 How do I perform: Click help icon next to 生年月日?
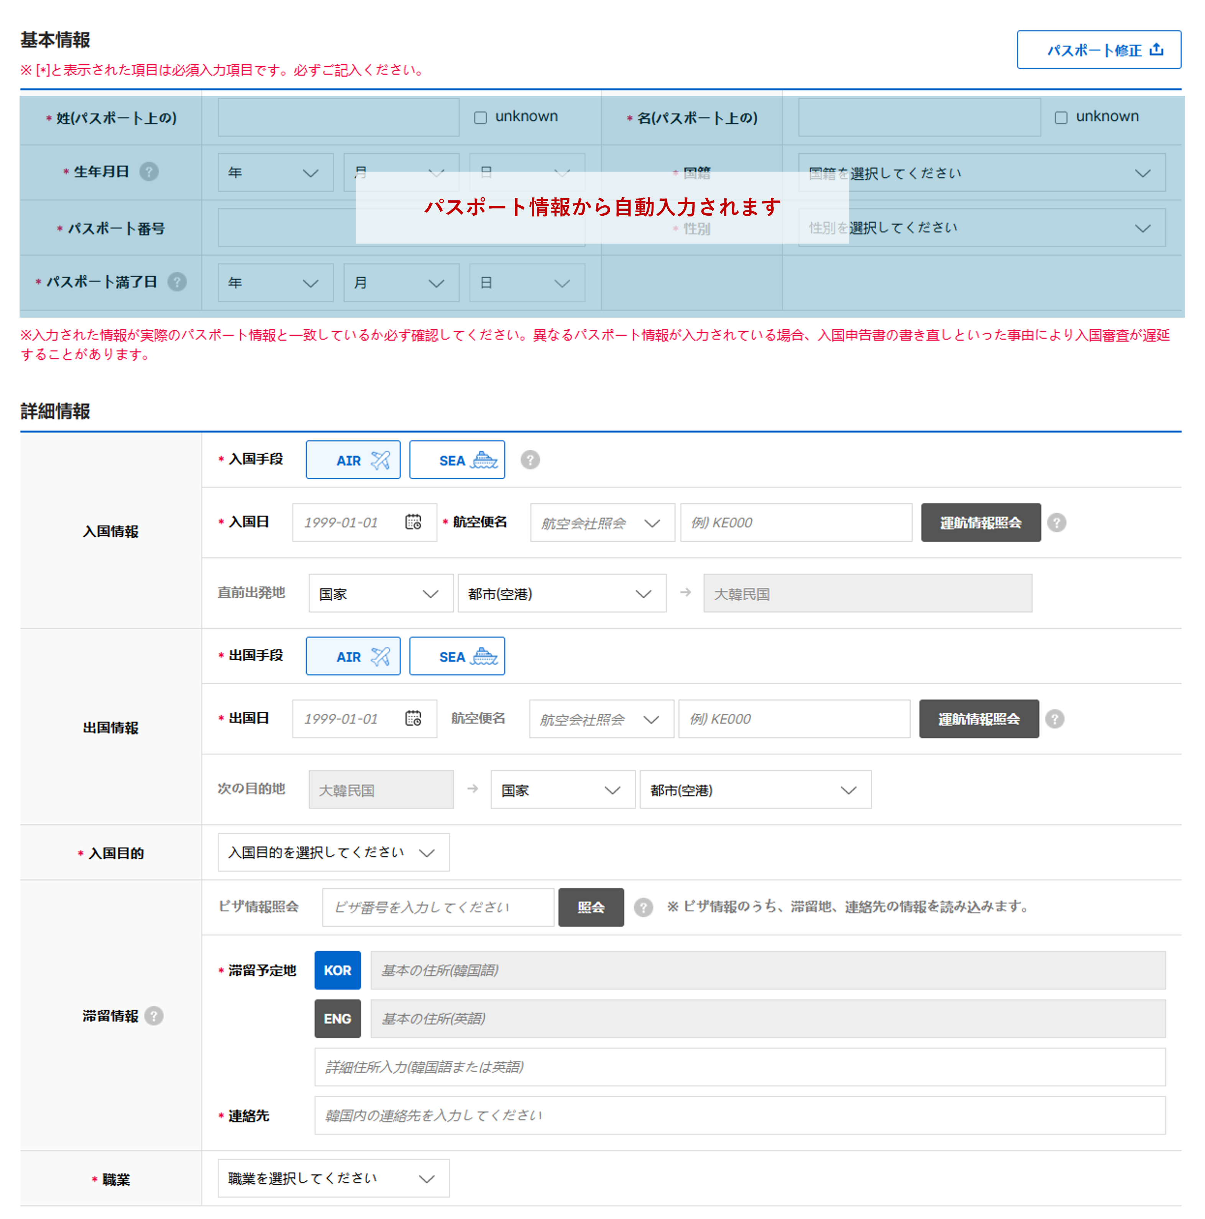tap(149, 172)
